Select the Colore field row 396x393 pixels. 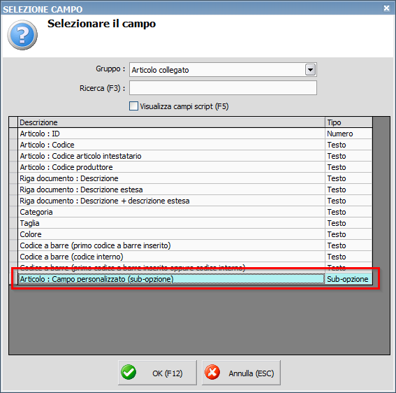pyautogui.click(x=195, y=234)
